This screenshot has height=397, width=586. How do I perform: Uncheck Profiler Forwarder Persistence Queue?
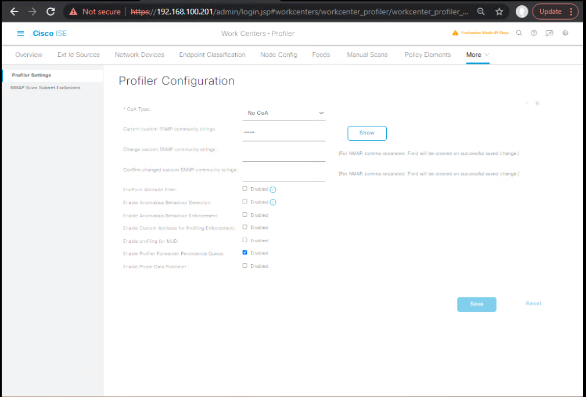pos(245,253)
